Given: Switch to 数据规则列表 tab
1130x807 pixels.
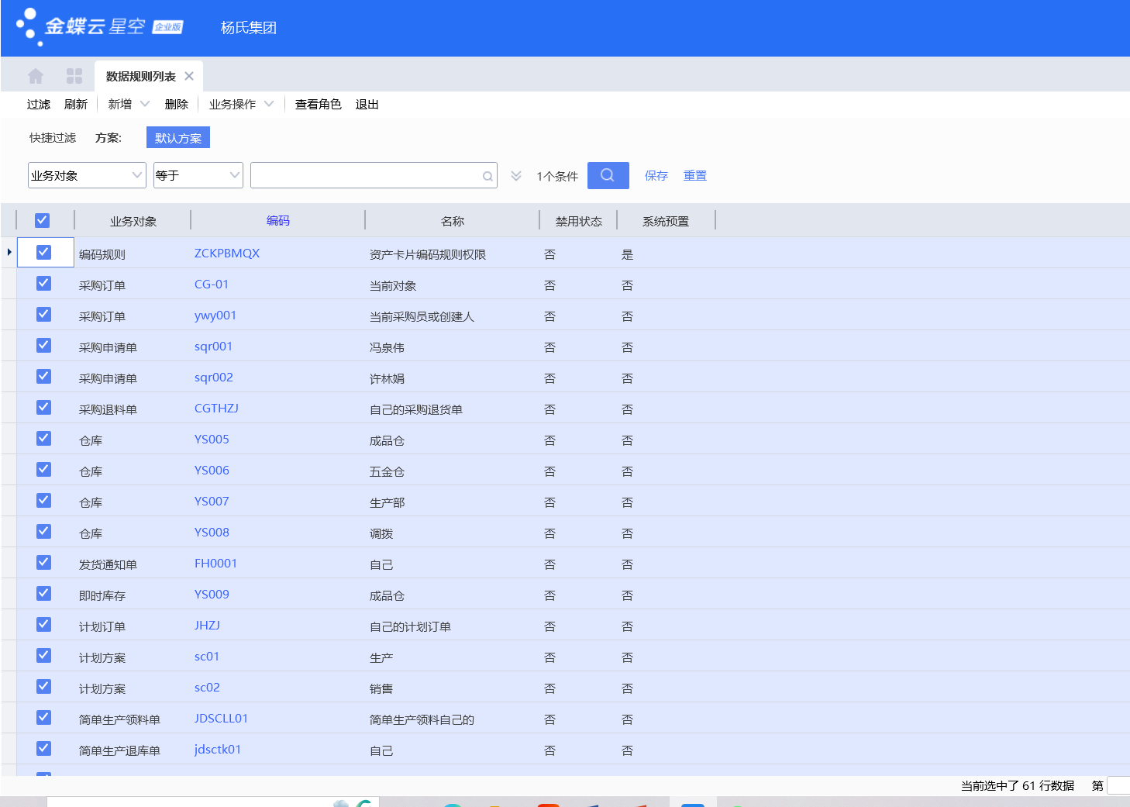Looking at the screenshot, I should point(141,76).
